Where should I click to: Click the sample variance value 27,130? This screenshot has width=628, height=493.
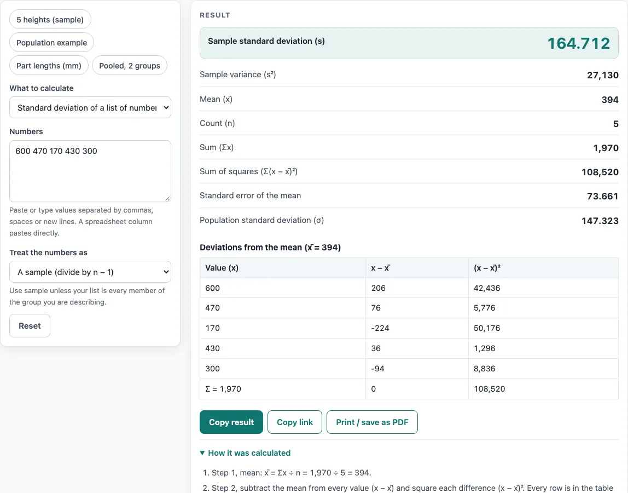coord(602,75)
